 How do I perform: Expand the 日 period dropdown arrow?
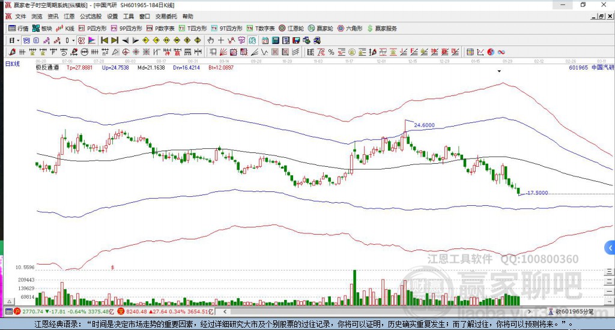19,40
